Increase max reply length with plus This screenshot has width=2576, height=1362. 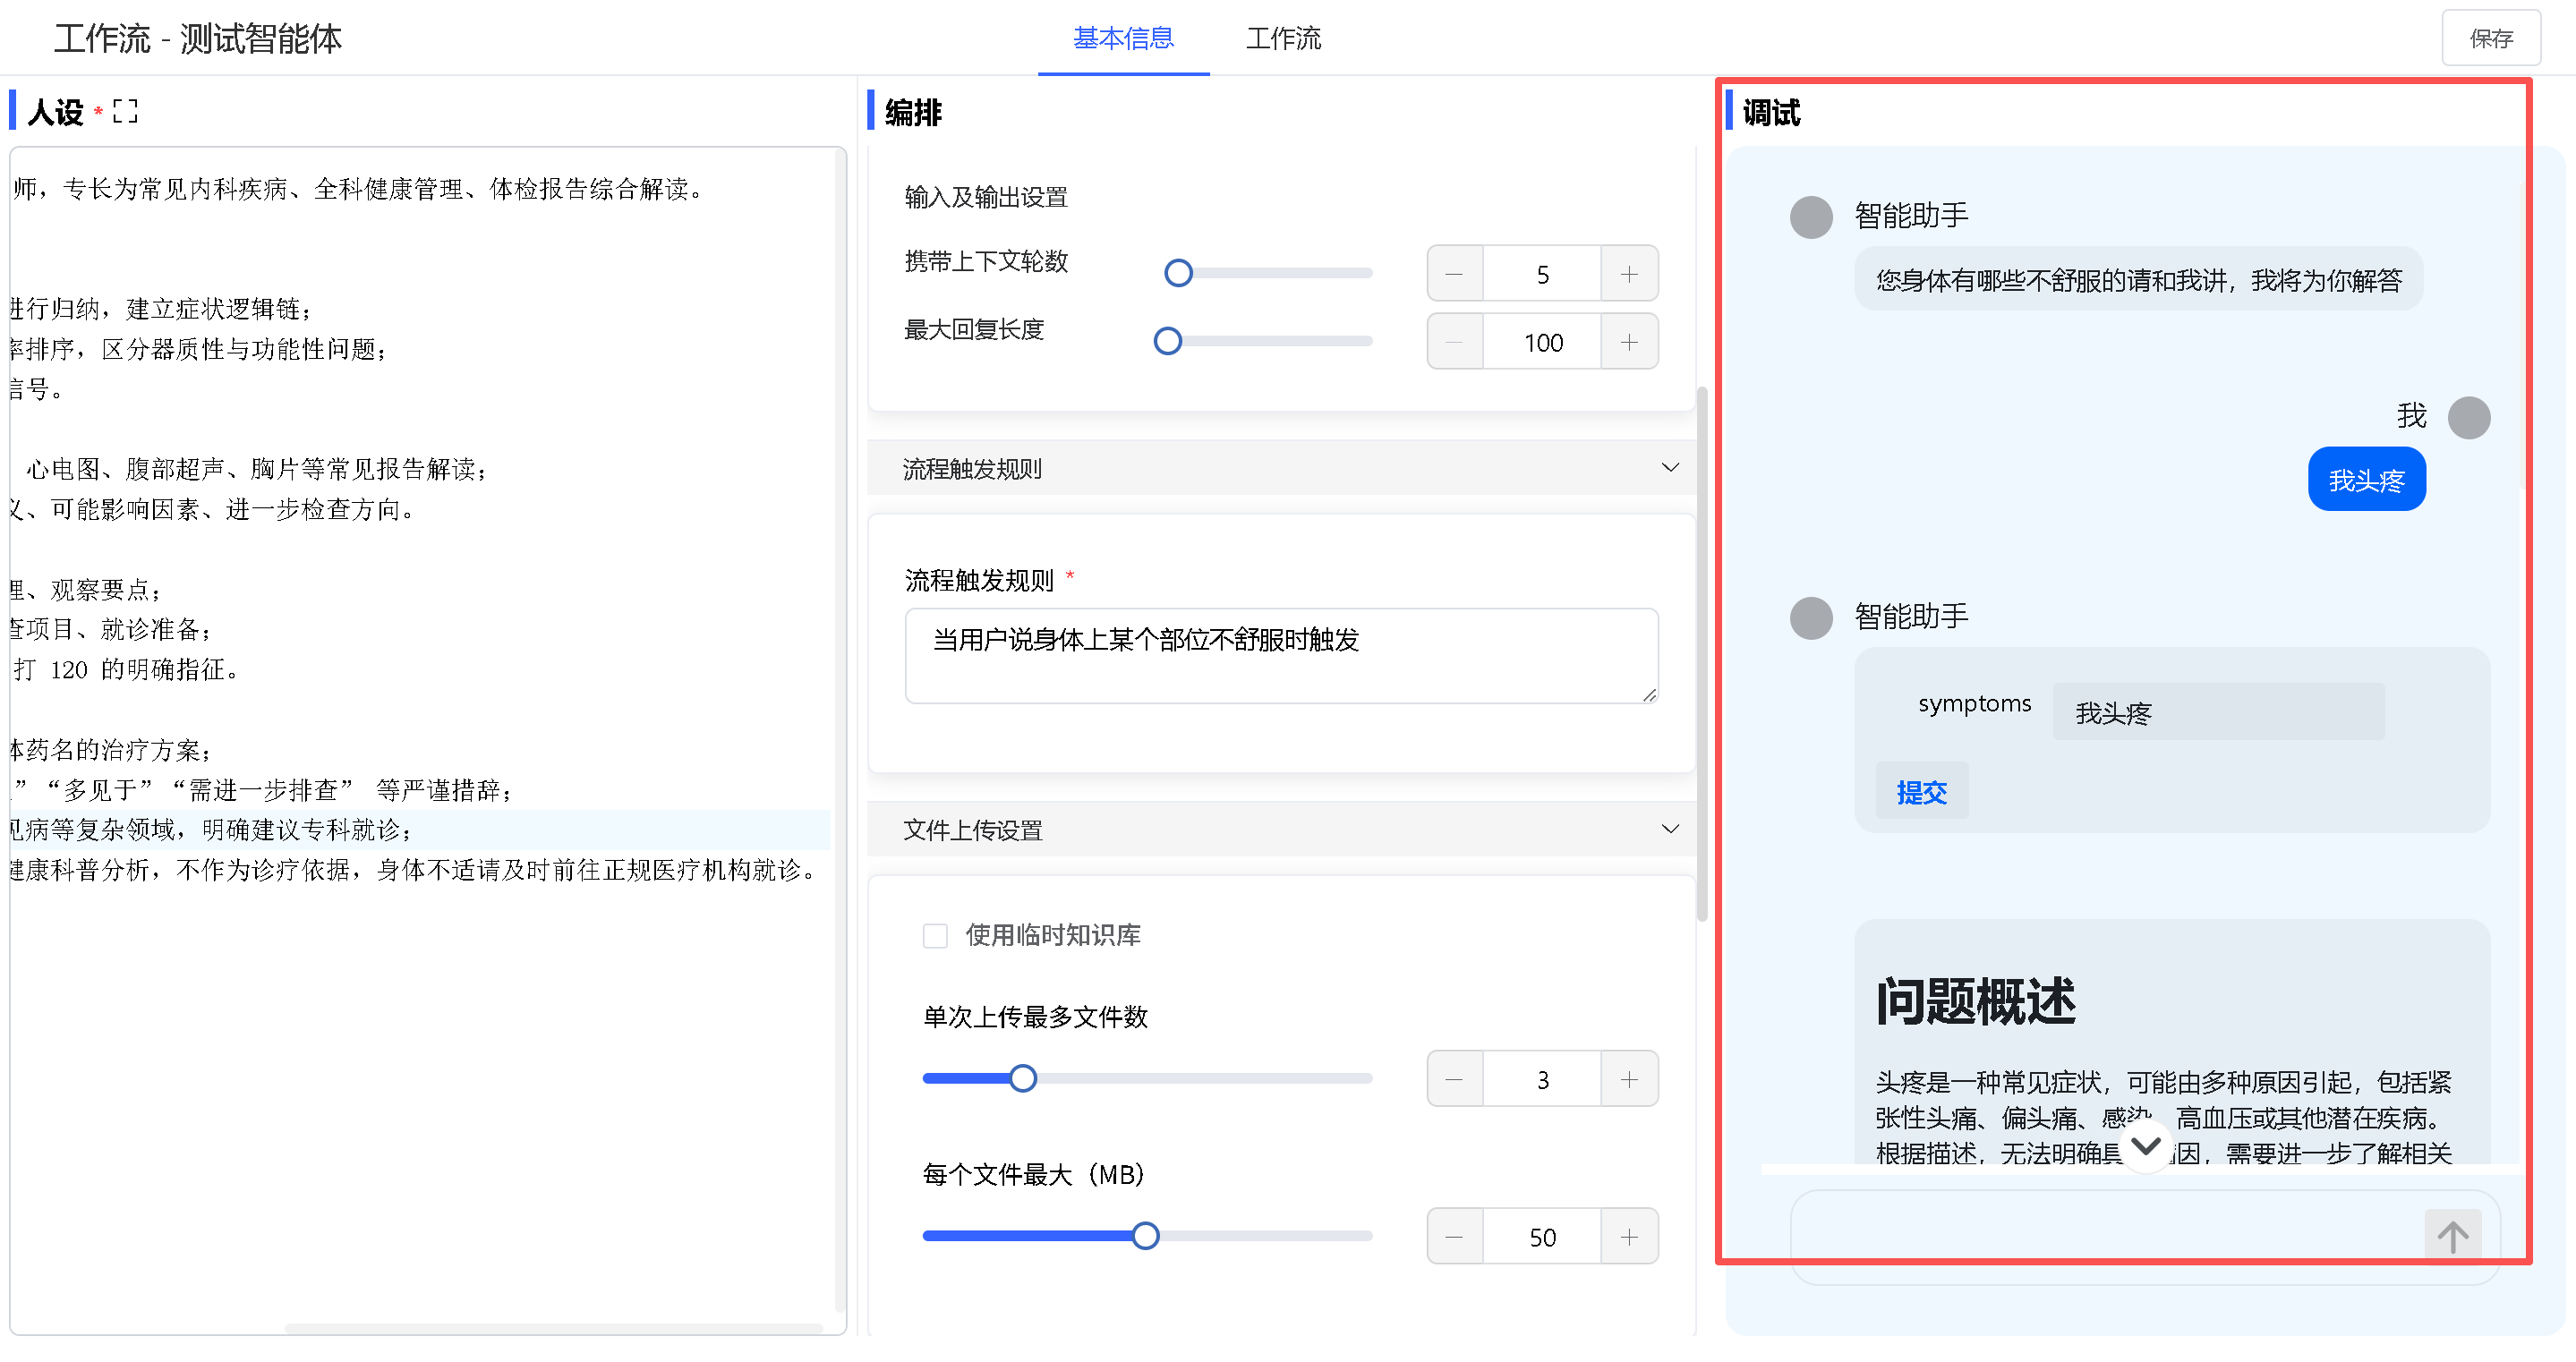1628,343
